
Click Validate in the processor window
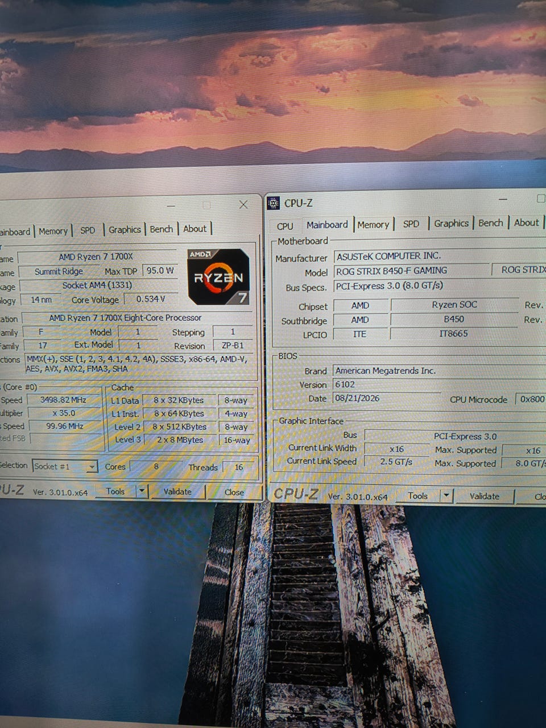click(177, 492)
